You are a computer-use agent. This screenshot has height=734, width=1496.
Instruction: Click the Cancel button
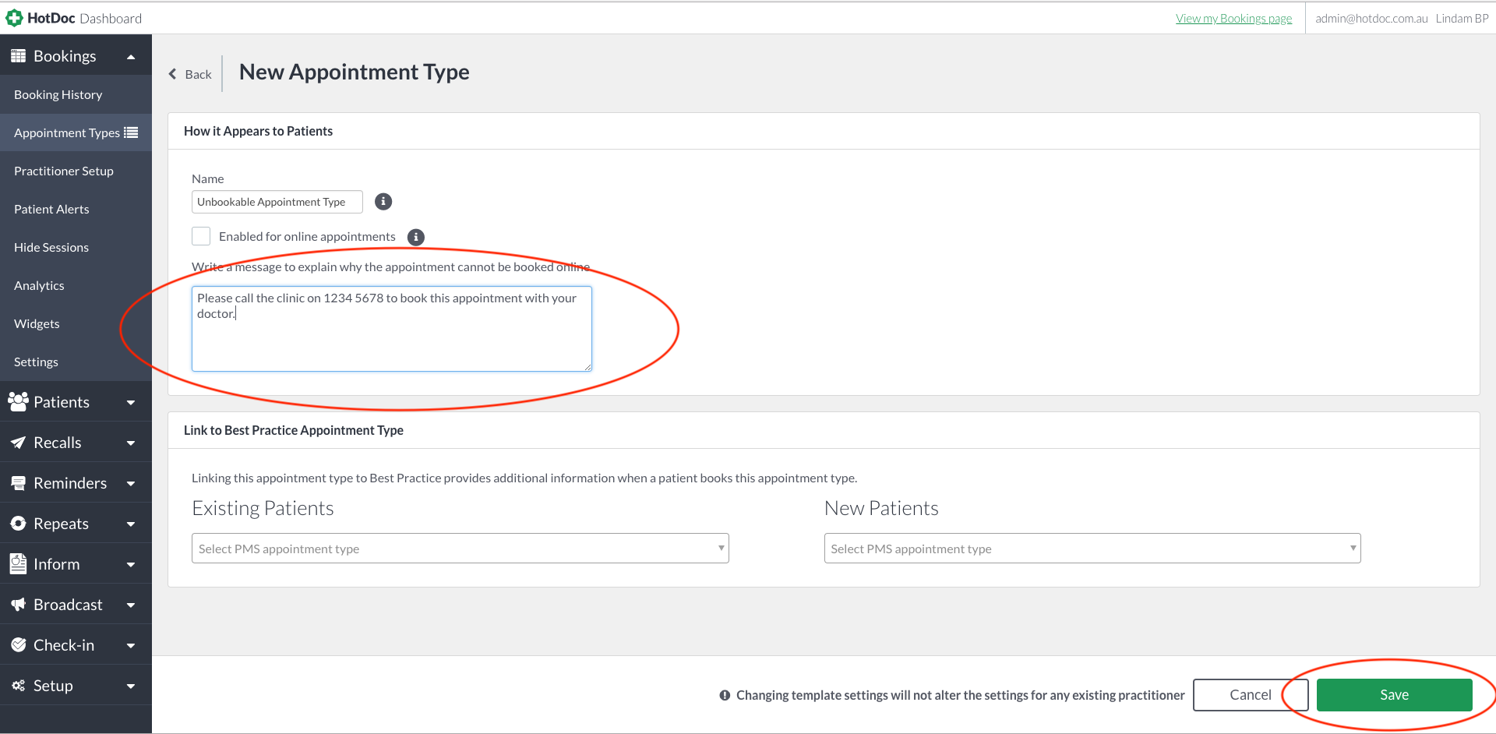click(1250, 695)
